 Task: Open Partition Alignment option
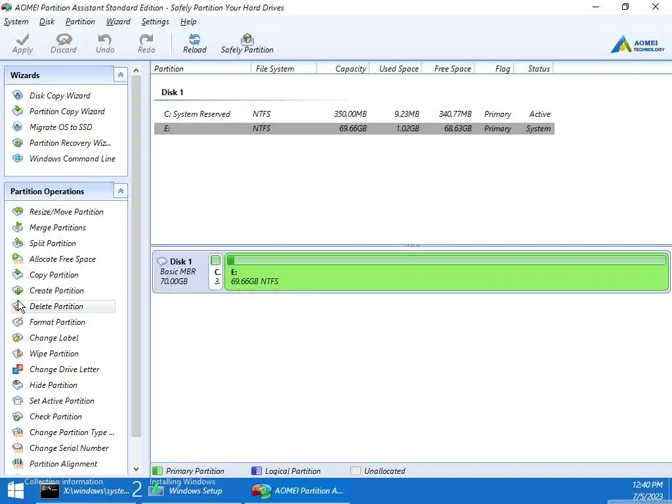click(x=63, y=464)
